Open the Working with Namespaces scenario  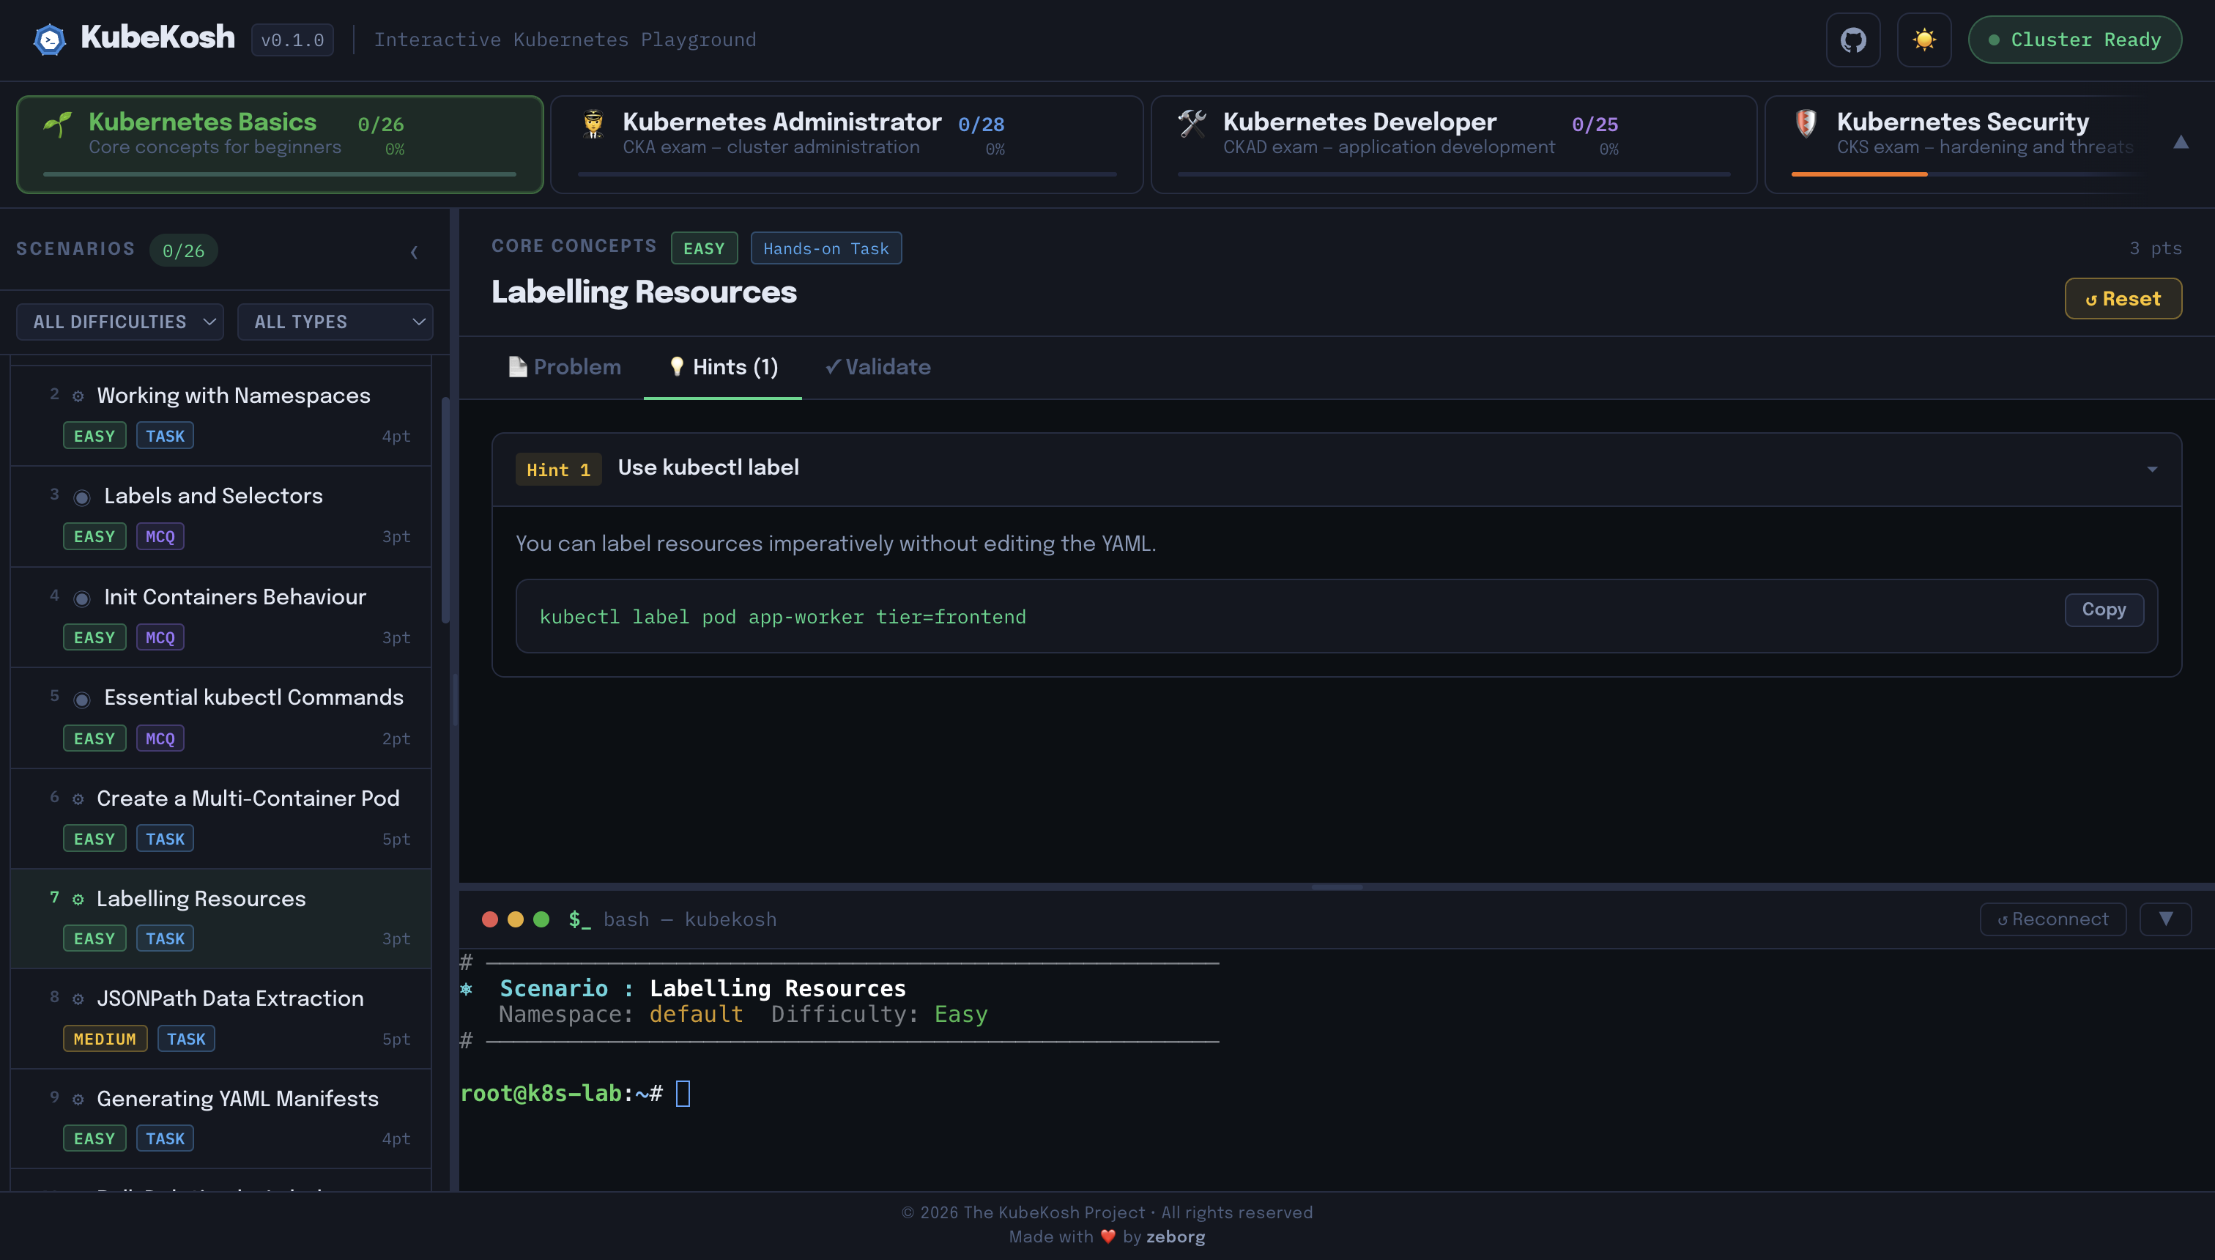(x=220, y=416)
